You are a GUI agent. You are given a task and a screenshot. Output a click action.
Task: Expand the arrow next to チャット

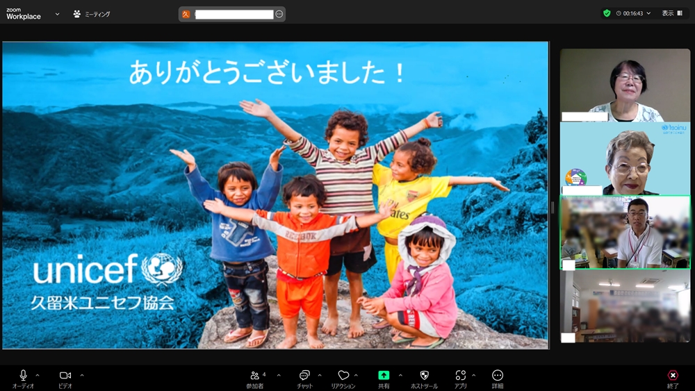point(320,375)
